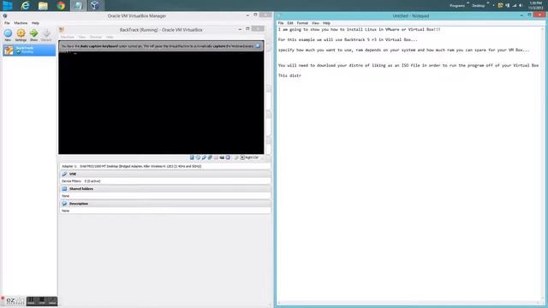This screenshot has width=548, height=308.
Task: Dismiss the Auto capture keyboard notification
Action: pyautogui.click(x=258, y=45)
